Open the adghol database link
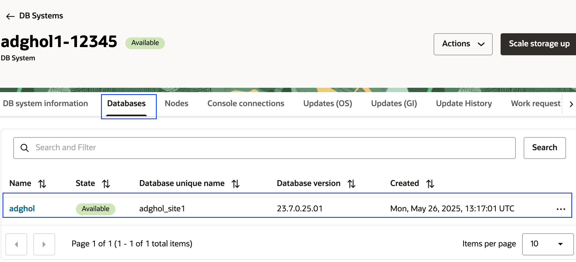The image size is (576, 262). coord(22,209)
